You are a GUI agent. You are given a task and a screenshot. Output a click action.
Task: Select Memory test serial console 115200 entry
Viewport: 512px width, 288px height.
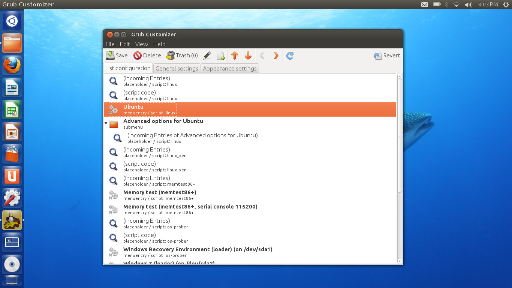click(250, 209)
